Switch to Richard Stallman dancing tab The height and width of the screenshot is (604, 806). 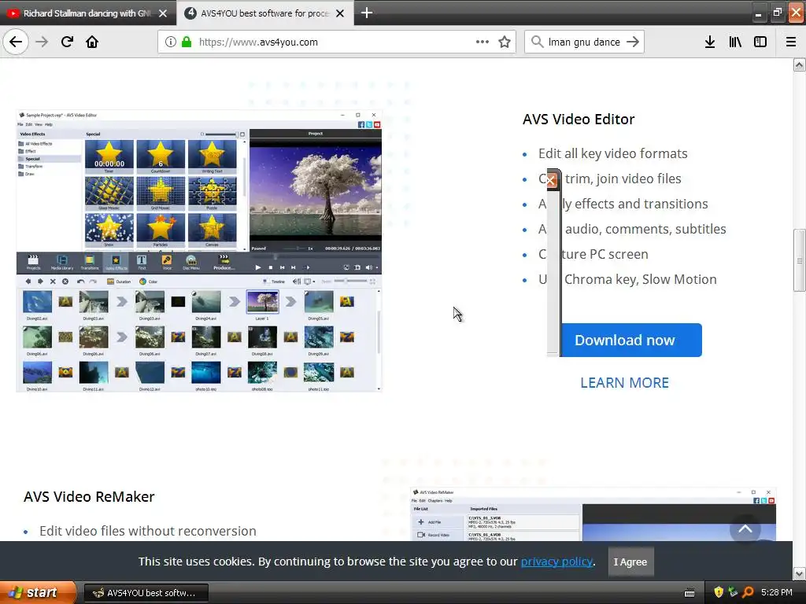88,13
